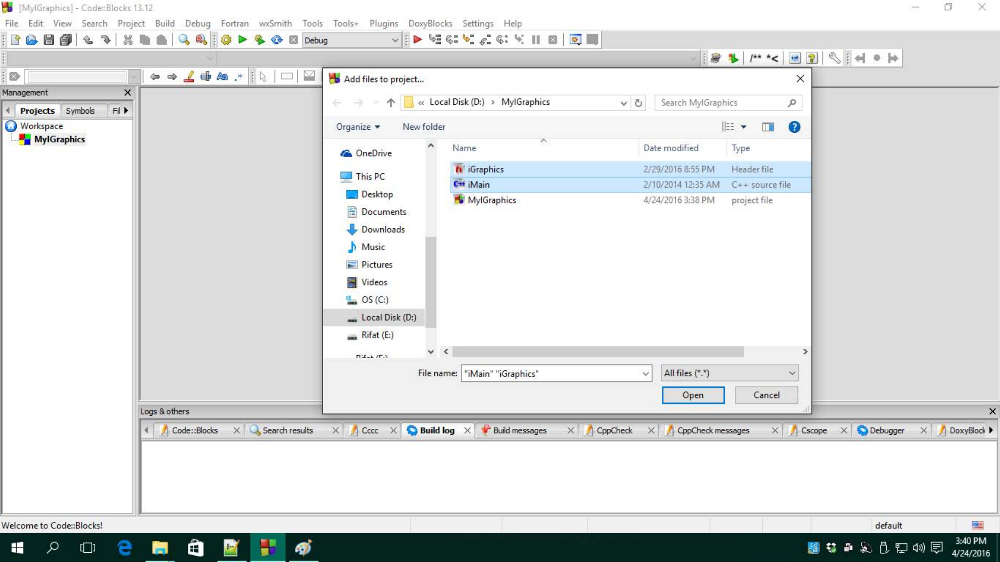Click the Rebuild icon
The image size is (1000, 562).
click(276, 40)
